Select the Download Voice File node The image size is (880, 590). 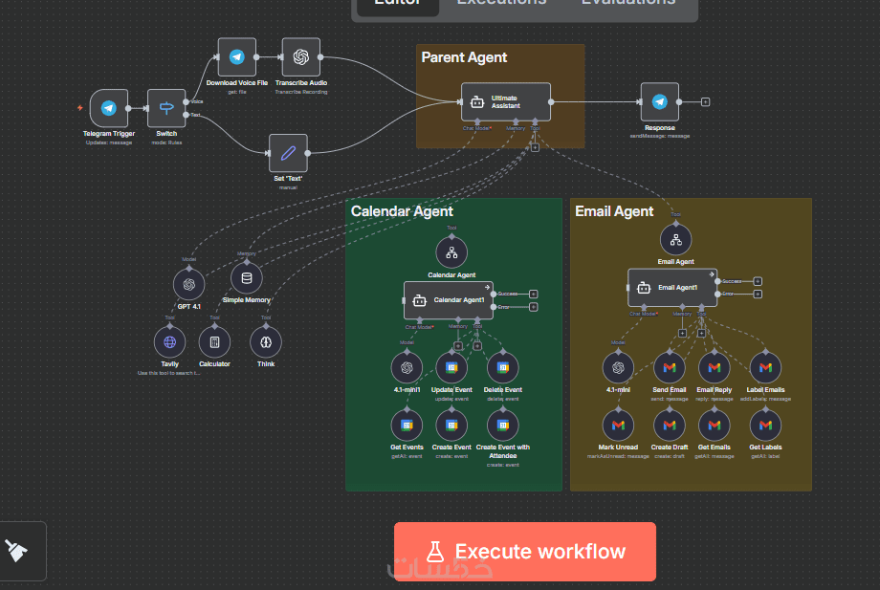(237, 56)
